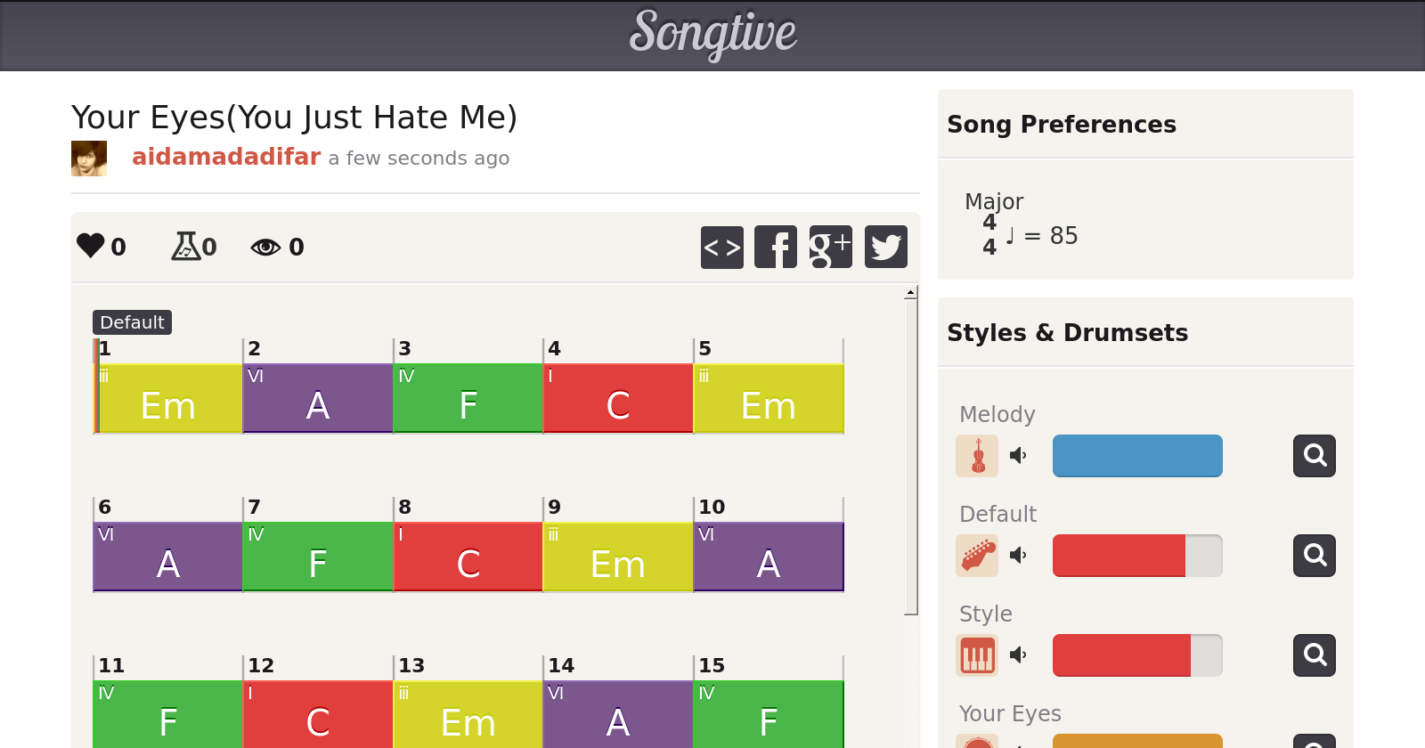This screenshot has height=748, width=1425.
Task: Mute the Default guitar track
Action: pyautogui.click(x=1018, y=556)
